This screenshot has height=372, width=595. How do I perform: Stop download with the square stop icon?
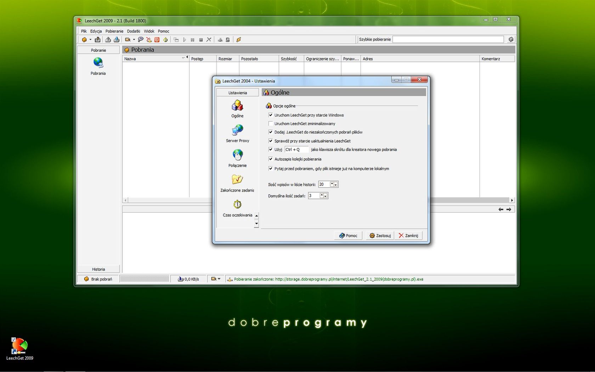coord(201,40)
